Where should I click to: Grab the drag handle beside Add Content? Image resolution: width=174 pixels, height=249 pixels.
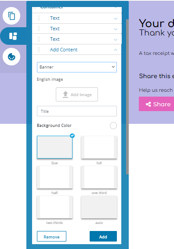39,50
